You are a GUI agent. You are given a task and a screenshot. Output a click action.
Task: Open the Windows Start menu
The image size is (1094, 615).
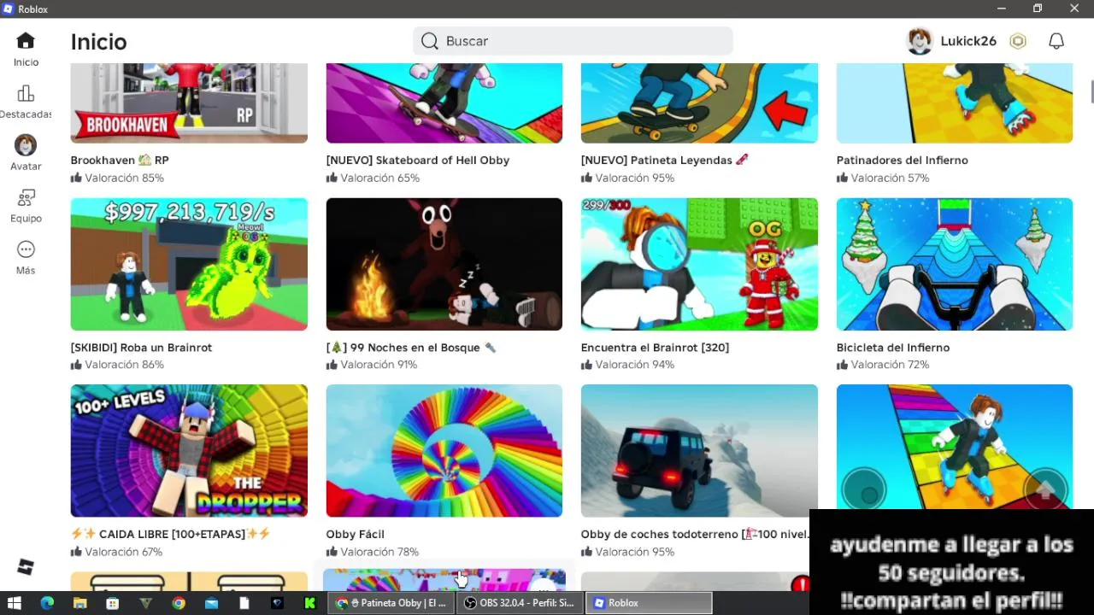[x=14, y=603]
